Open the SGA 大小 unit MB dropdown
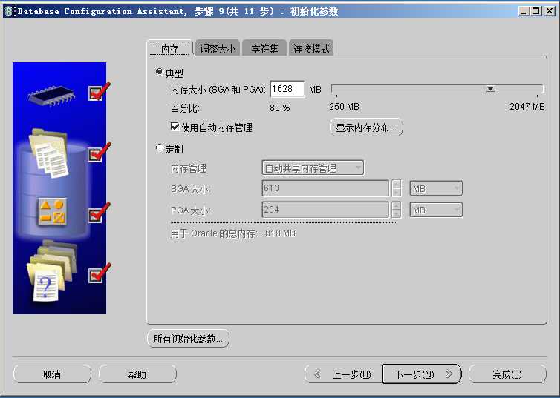Image resolution: width=560 pixels, height=398 pixels. point(436,188)
